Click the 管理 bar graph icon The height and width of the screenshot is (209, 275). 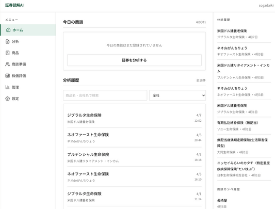(7, 87)
